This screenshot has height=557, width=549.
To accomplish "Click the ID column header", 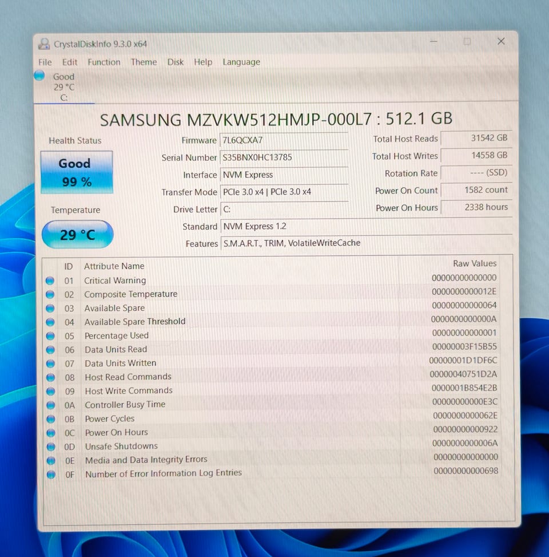I will point(68,266).
